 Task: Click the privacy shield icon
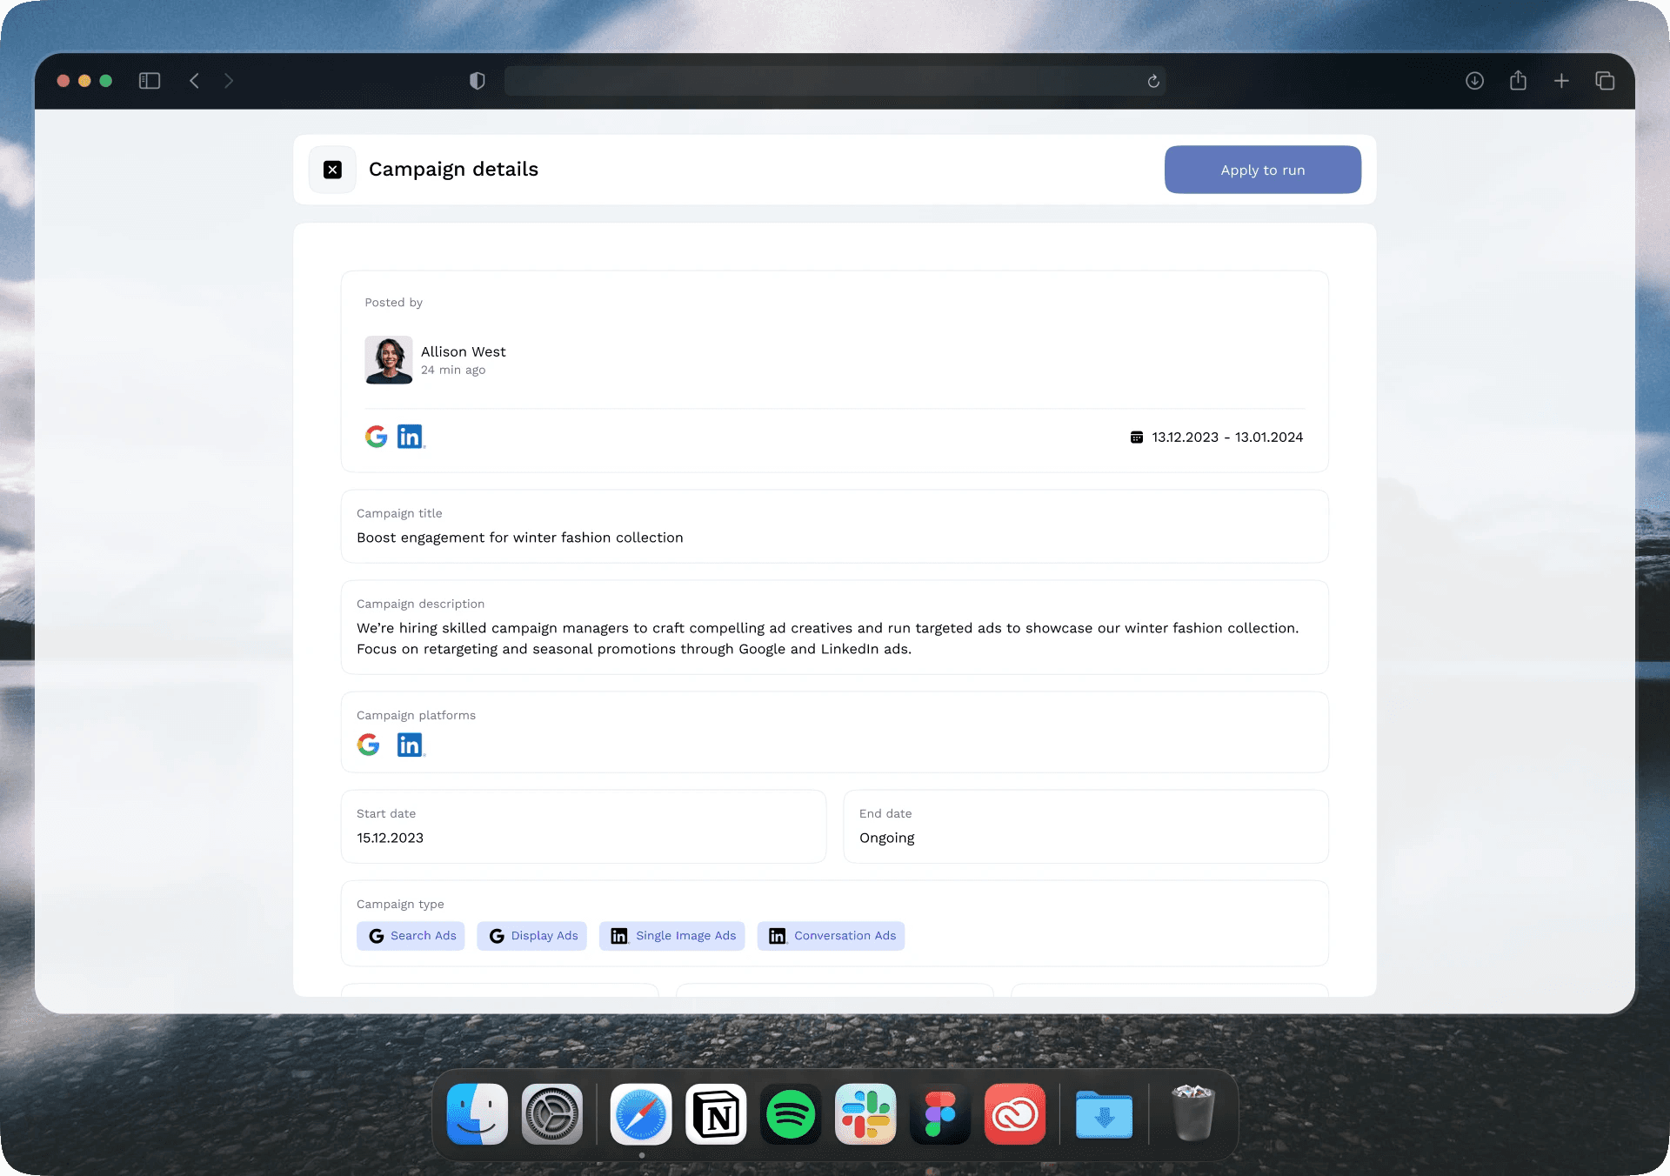point(477,81)
